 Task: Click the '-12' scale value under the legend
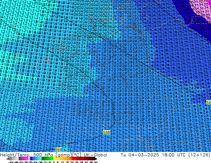click(44, 162)
